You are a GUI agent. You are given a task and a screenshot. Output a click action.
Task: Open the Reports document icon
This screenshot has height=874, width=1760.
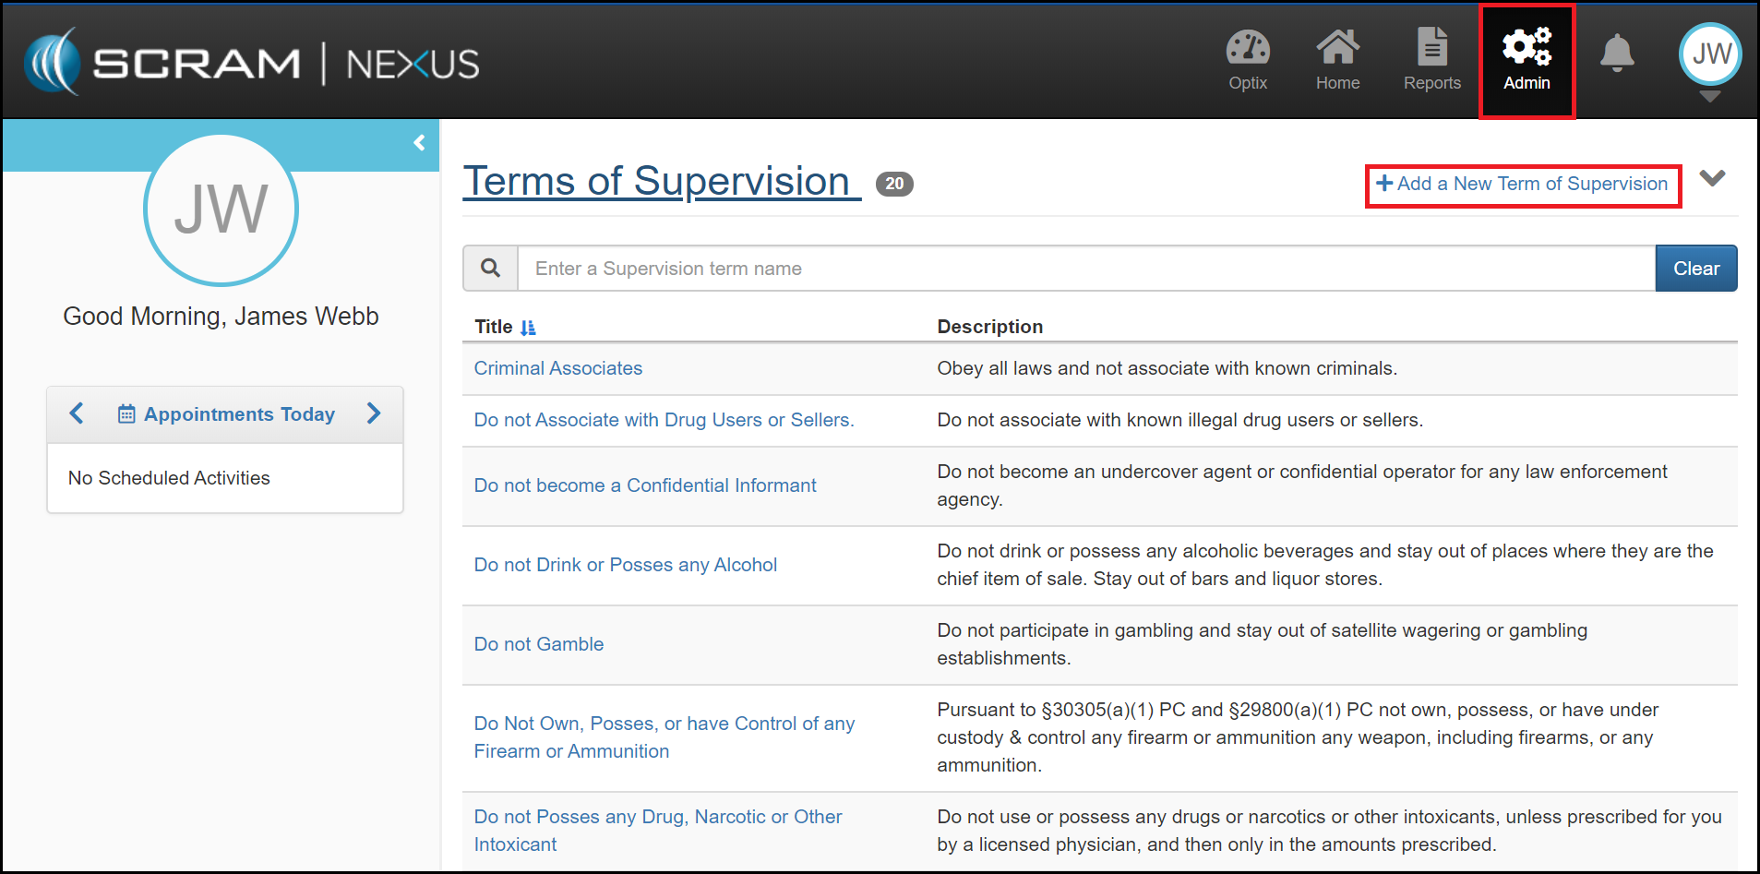[x=1431, y=49]
